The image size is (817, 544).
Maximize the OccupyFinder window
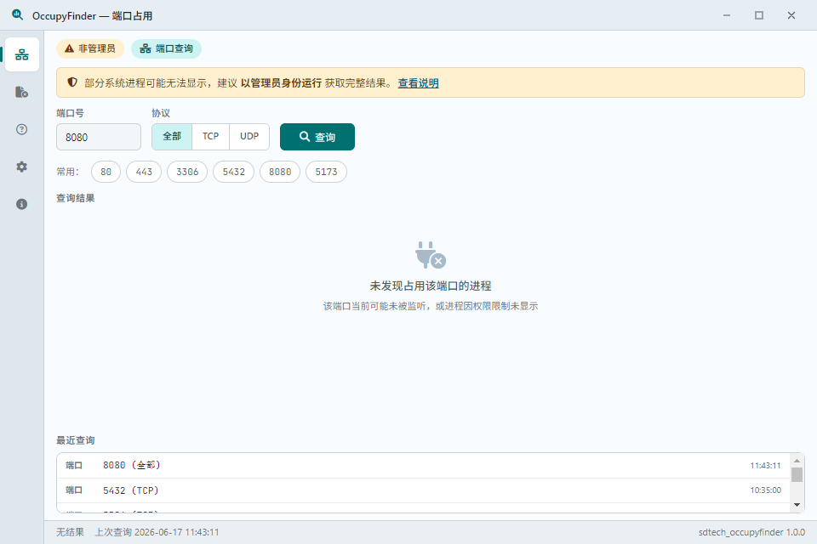point(758,15)
